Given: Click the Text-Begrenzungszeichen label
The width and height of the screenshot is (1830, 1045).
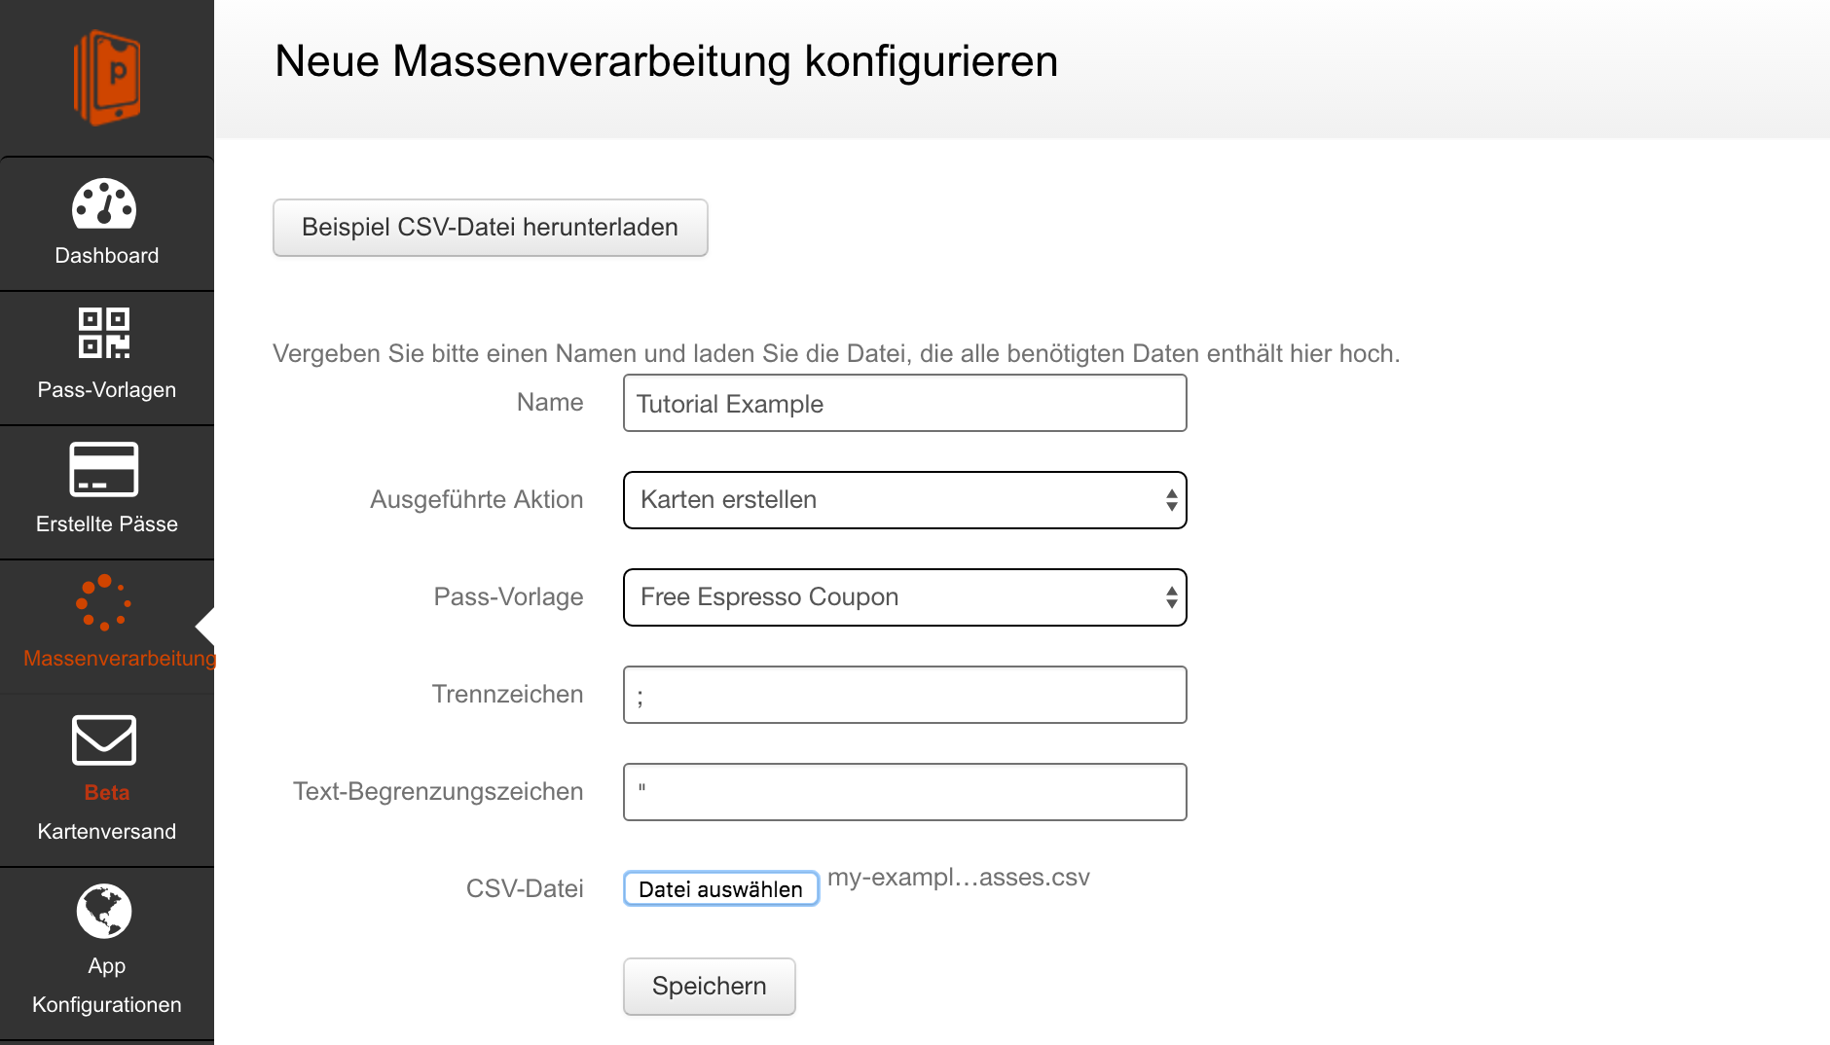Looking at the screenshot, I should coord(438,791).
